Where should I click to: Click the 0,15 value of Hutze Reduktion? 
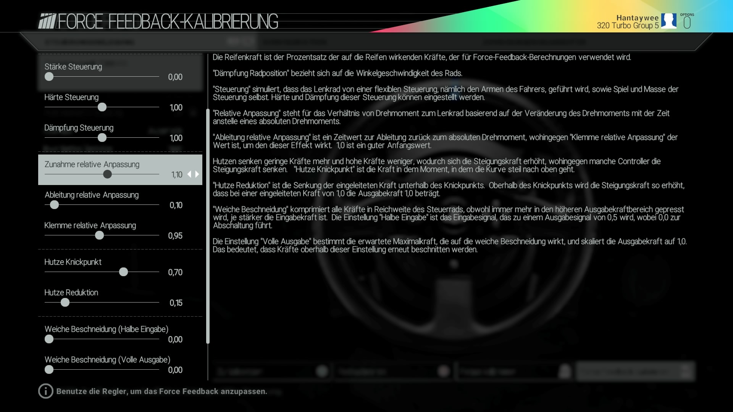click(x=176, y=303)
